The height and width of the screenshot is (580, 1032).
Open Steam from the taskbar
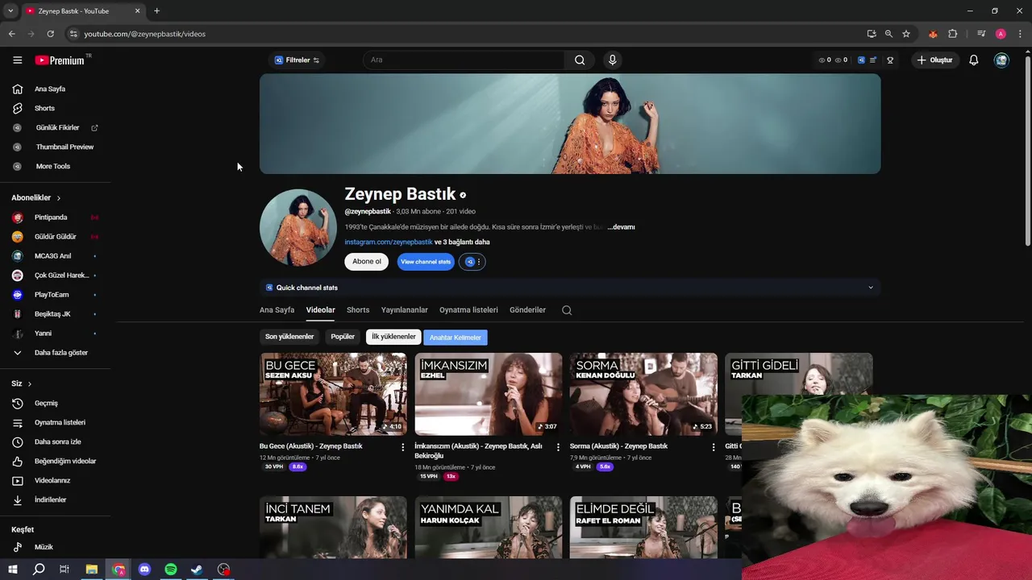click(x=197, y=570)
